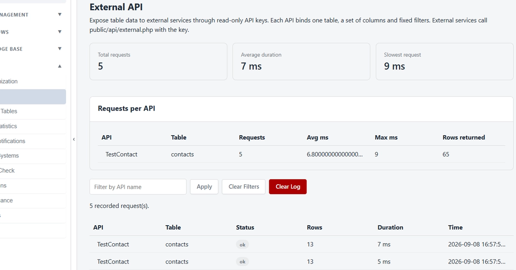
Task: Select the highlighted active sidebar item
Action: point(33,96)
